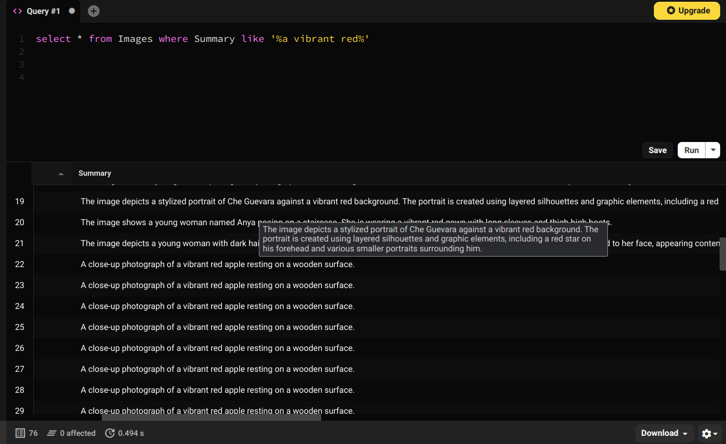Click row number 24 in the results grid
The width and height of the screenshot is (726, 444).
pyautogui.click(x=20, y=306)
